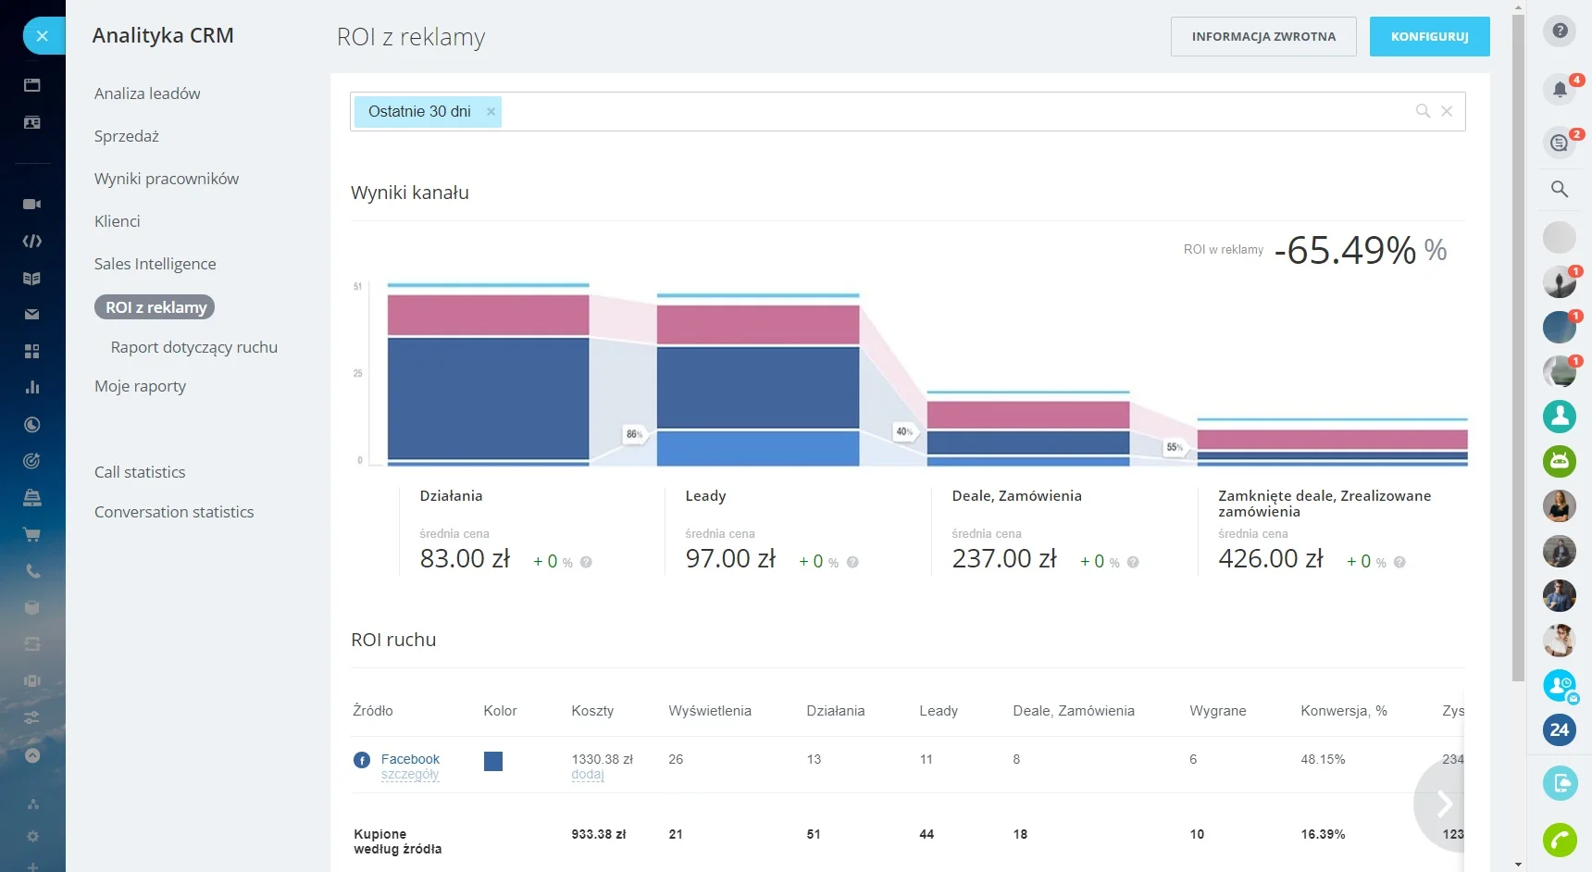Open chat via the messages icon
This screenshot has height=872, width=1592.
1560,143
